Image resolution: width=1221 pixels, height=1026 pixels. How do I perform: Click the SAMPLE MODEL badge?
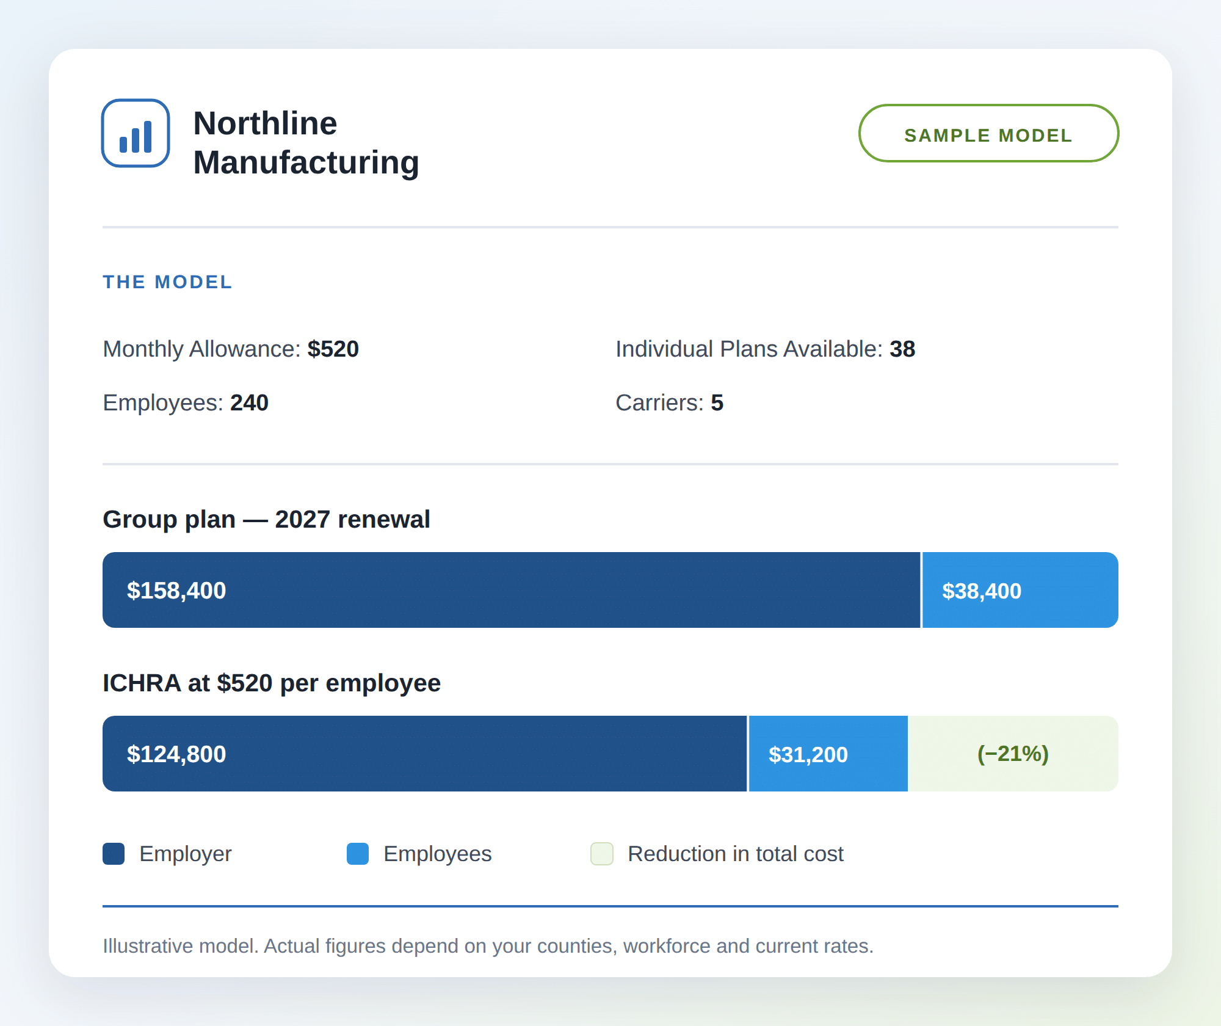click(x=988, y=133)
